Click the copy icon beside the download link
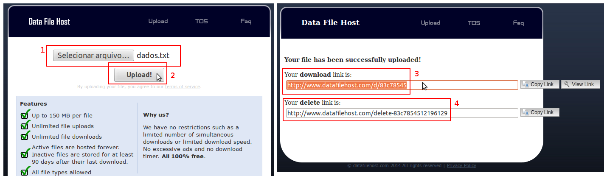This screenshot has width=607, height=176. tap(526, 84)
